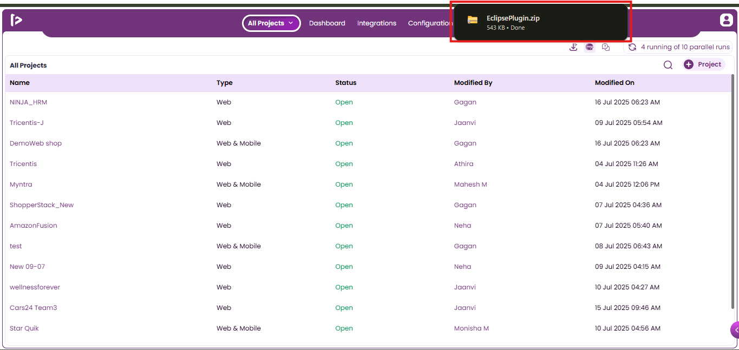Open the DemoWeb shop project
The width and height of the screenshot is (739, 350).
click(x=36, y=143)
